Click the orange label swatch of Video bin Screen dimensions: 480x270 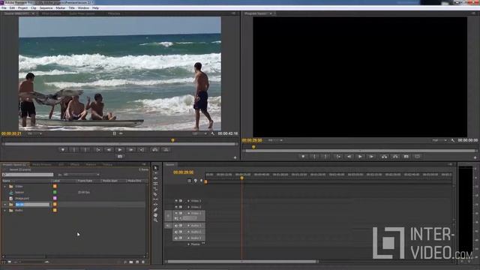pyautogui.click(x=55, y=186)
